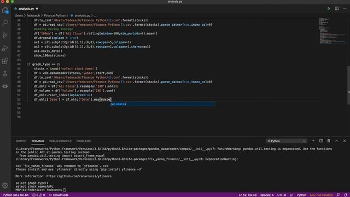Switch to the DEBUG CONSOLE tab

(x=60, y=141)
